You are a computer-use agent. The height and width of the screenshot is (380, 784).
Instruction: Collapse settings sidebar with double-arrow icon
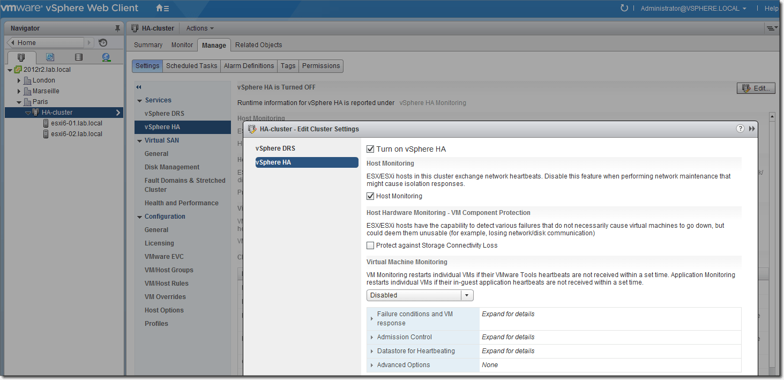tap(139, 87)
